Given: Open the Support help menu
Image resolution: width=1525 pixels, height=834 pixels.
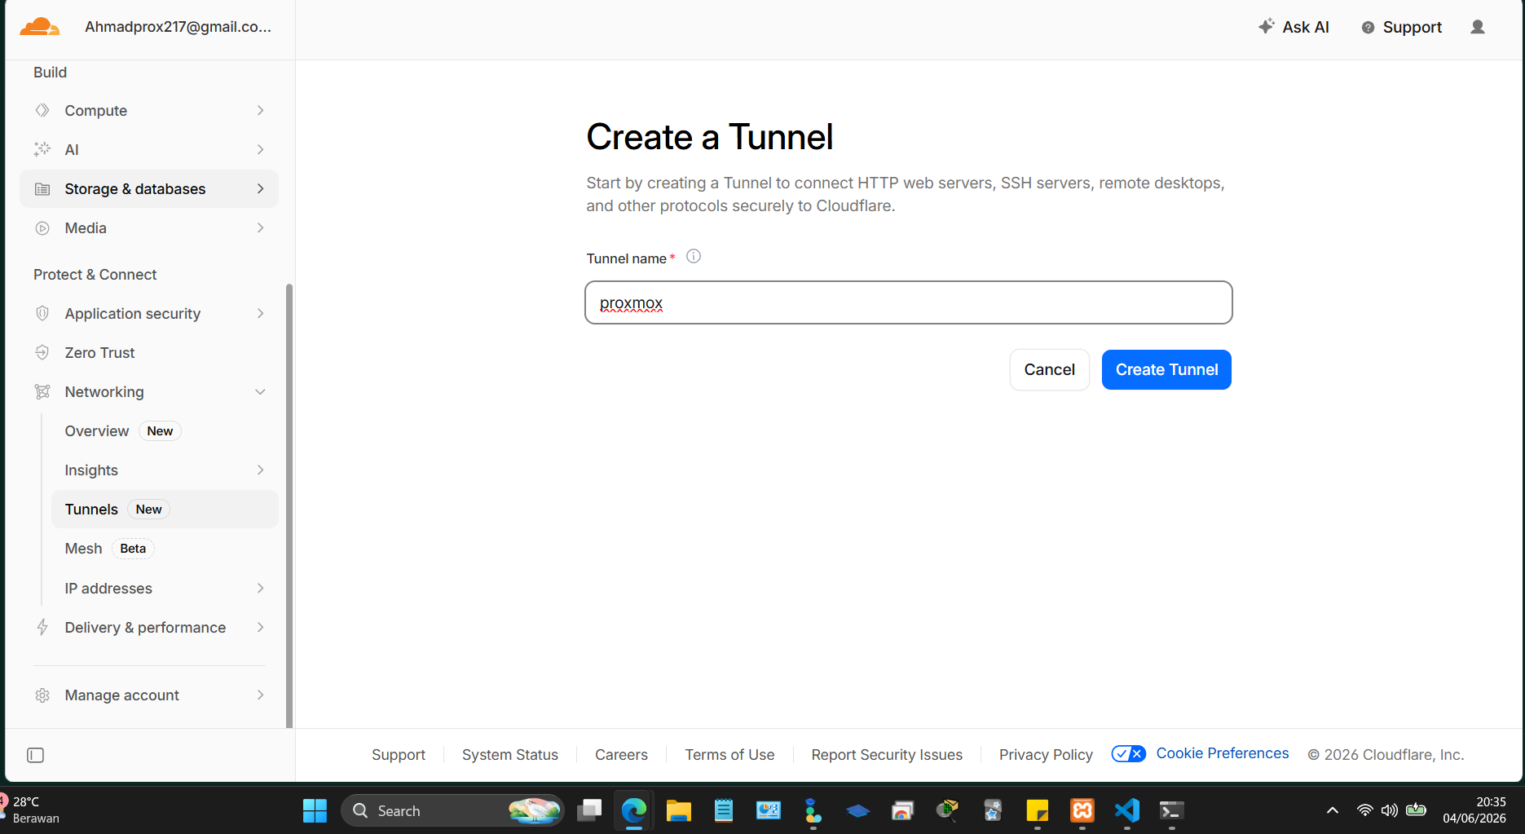Looking at the screenshot, I should 1402,27.
